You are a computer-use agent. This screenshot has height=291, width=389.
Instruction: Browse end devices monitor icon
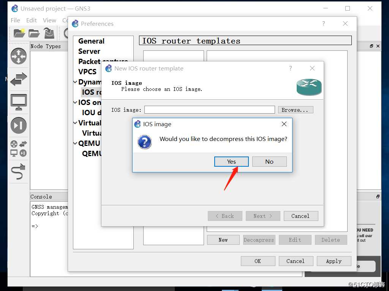[19, 102]
